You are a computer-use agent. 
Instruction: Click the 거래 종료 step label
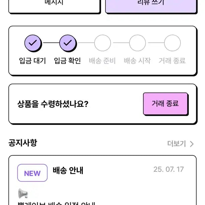[172, 61]
